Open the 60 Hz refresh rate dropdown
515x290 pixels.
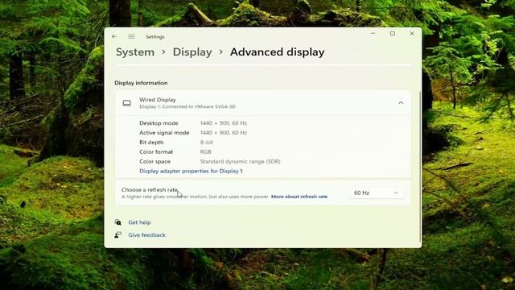tap(376, 193)
